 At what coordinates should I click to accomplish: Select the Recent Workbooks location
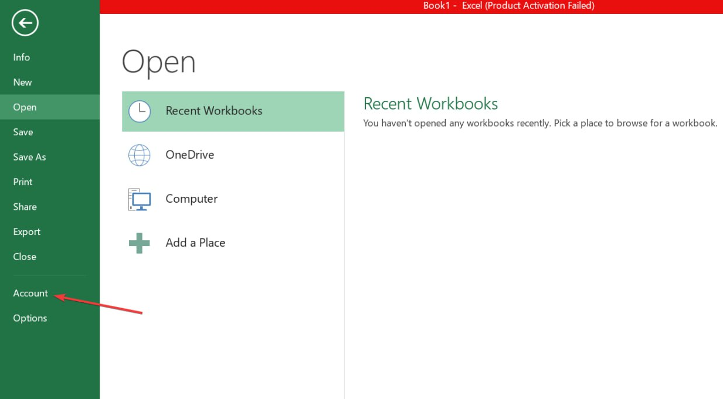click(233, 111)
